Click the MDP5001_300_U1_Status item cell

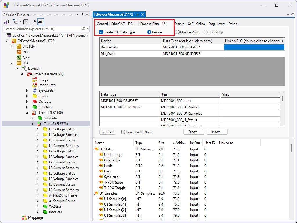190,107
